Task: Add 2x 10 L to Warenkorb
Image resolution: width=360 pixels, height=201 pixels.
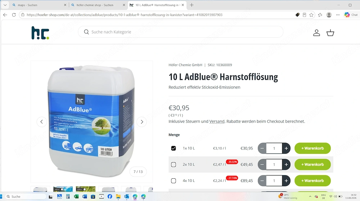Action: tap(312, 165)
